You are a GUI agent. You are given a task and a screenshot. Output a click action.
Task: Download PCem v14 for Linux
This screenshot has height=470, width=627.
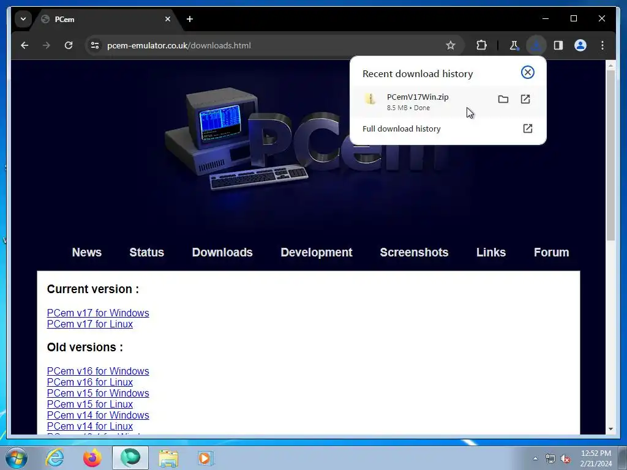point(90,427)
